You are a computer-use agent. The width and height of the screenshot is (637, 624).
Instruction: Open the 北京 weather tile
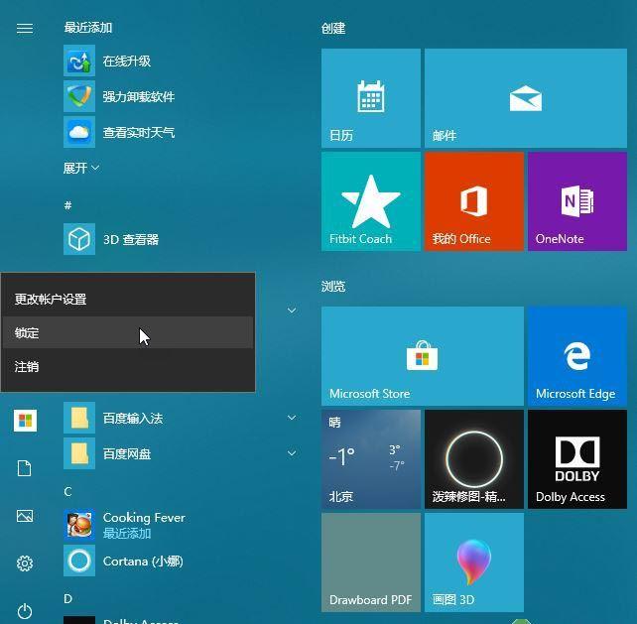pyautogui.click(x=371, y=459)
